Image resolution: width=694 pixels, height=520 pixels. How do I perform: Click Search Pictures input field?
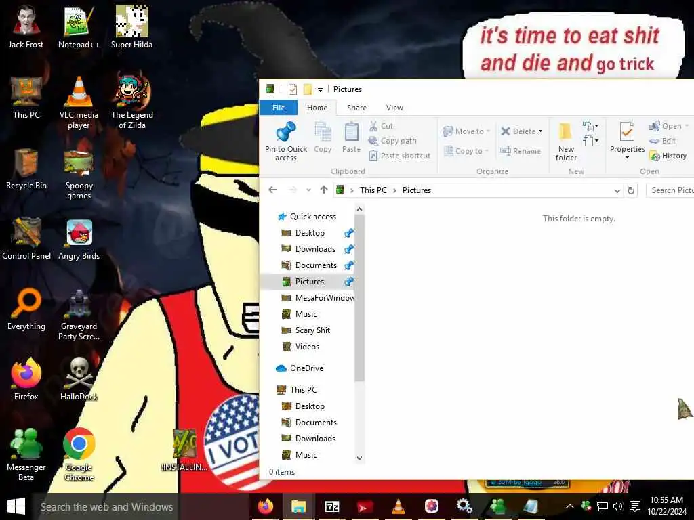(x=670, y=190)
